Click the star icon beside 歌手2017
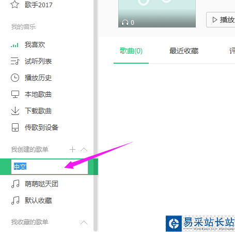 [x=14, y=4]
